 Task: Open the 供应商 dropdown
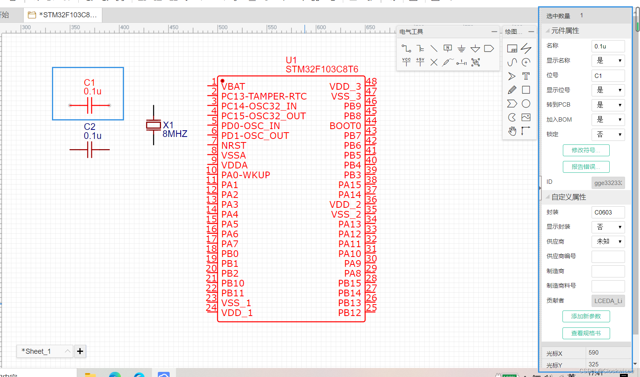click(608, 242)
